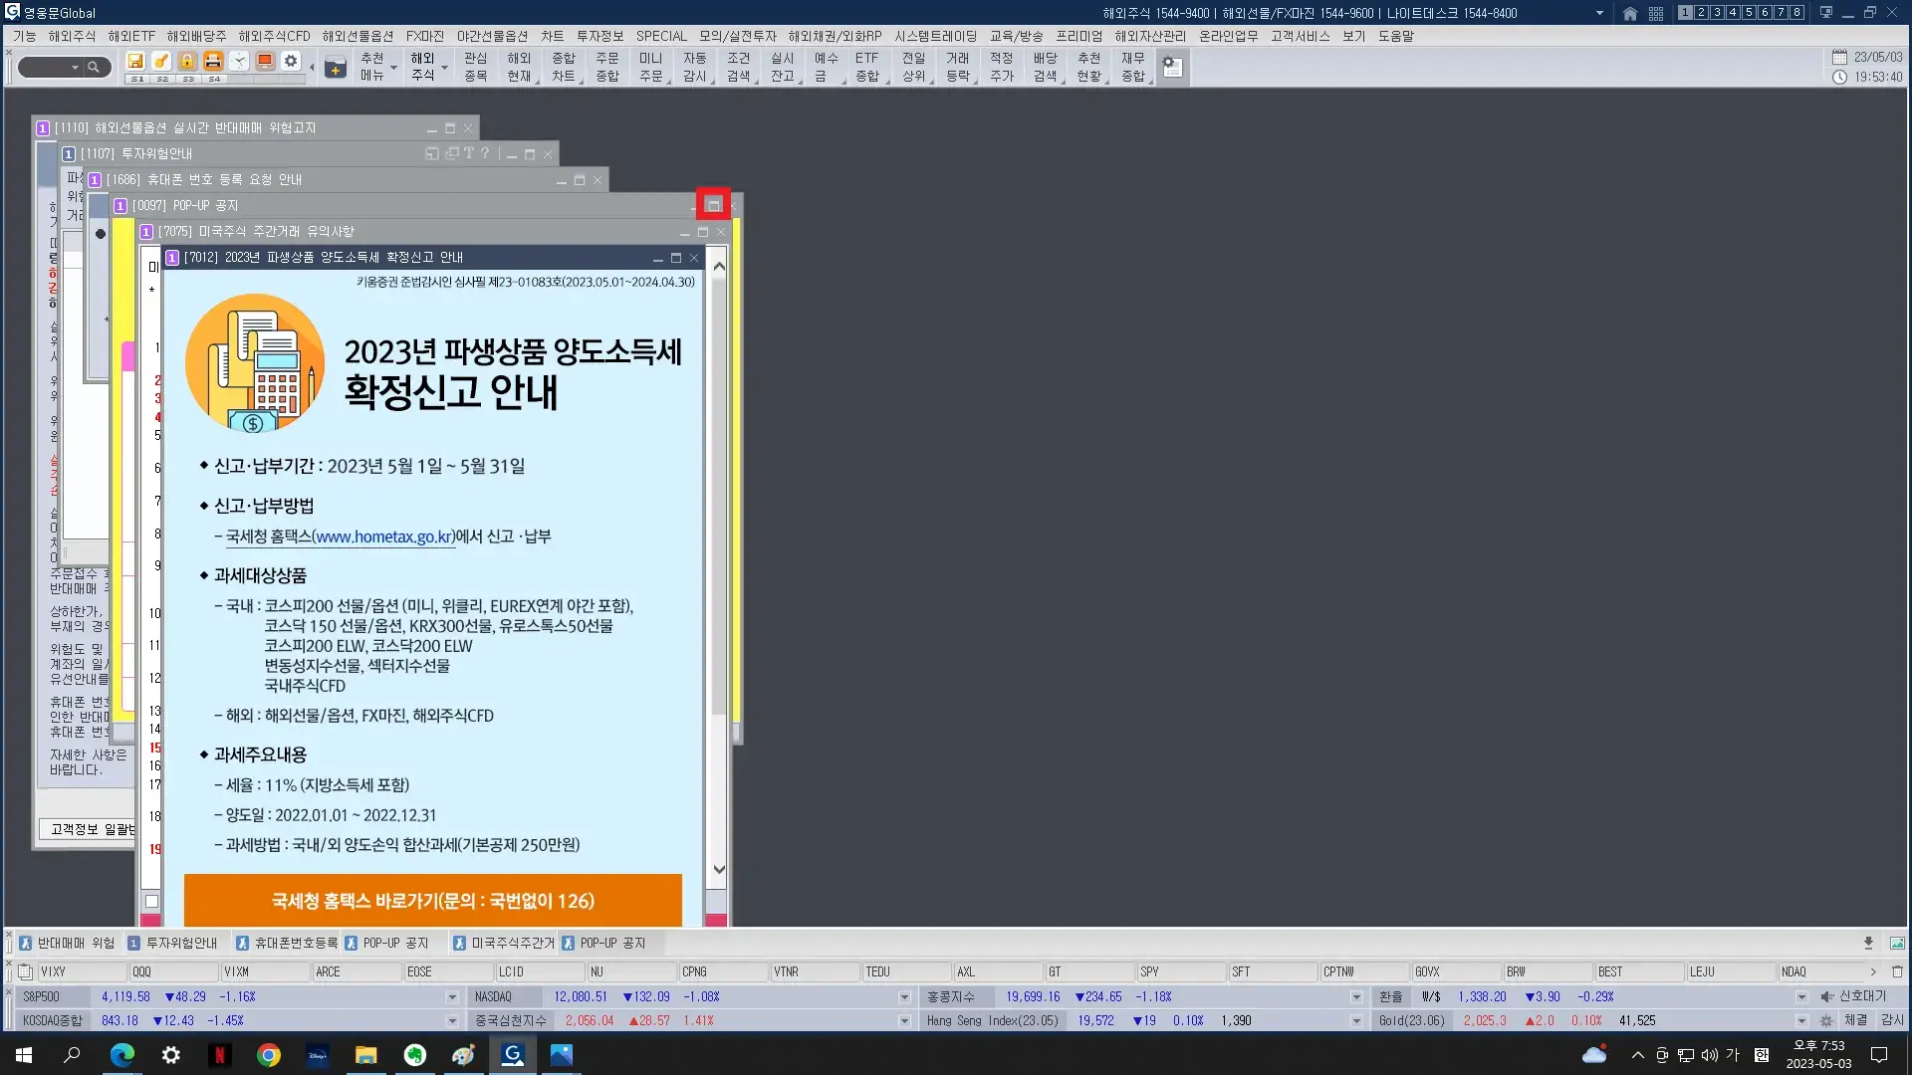The height and width of the screenshot is (1075, 1912).
Task: Click 실시잔고 toolbar button
Action: click(783, 67)
